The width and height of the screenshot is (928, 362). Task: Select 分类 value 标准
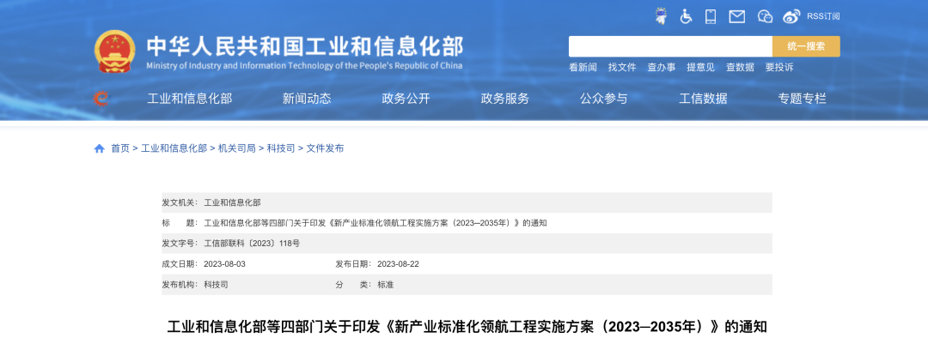click(385, 285)
